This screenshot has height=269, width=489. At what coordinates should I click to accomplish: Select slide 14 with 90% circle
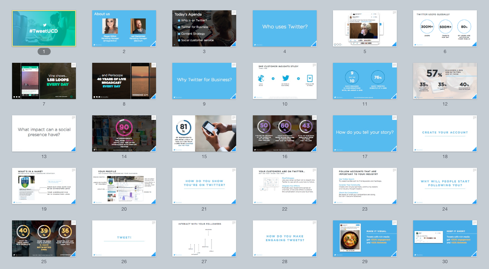124,133
